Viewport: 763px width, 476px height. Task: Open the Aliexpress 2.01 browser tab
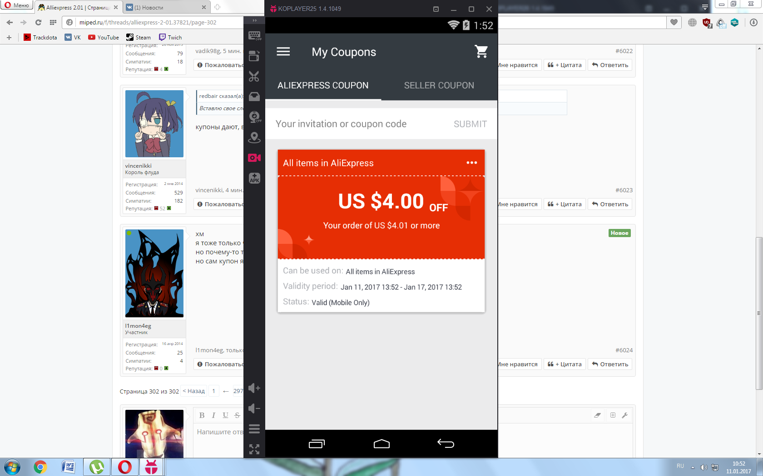click(x=78, y=7)
